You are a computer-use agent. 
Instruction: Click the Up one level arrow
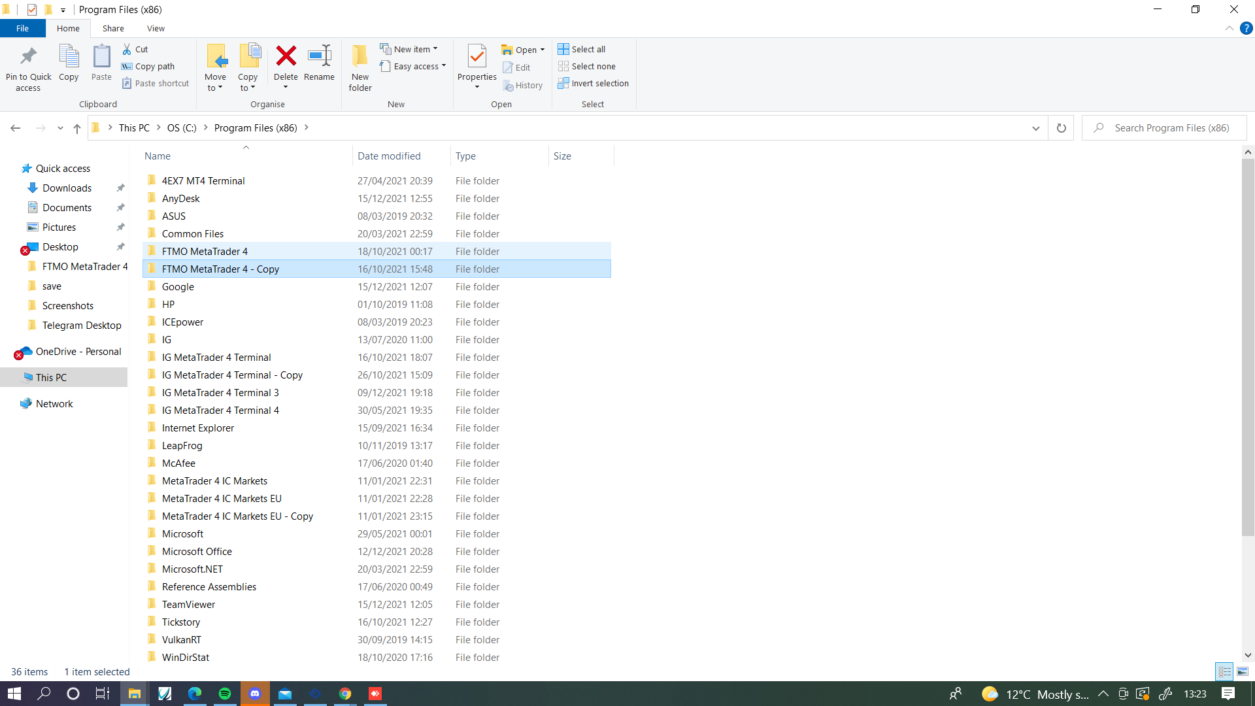point(77,128)
